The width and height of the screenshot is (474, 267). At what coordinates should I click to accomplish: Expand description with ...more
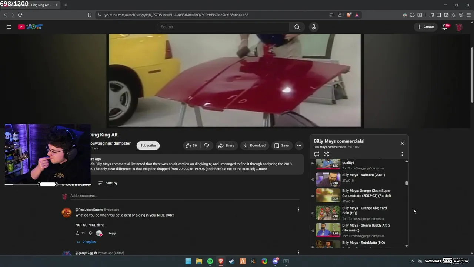point(261,169)
